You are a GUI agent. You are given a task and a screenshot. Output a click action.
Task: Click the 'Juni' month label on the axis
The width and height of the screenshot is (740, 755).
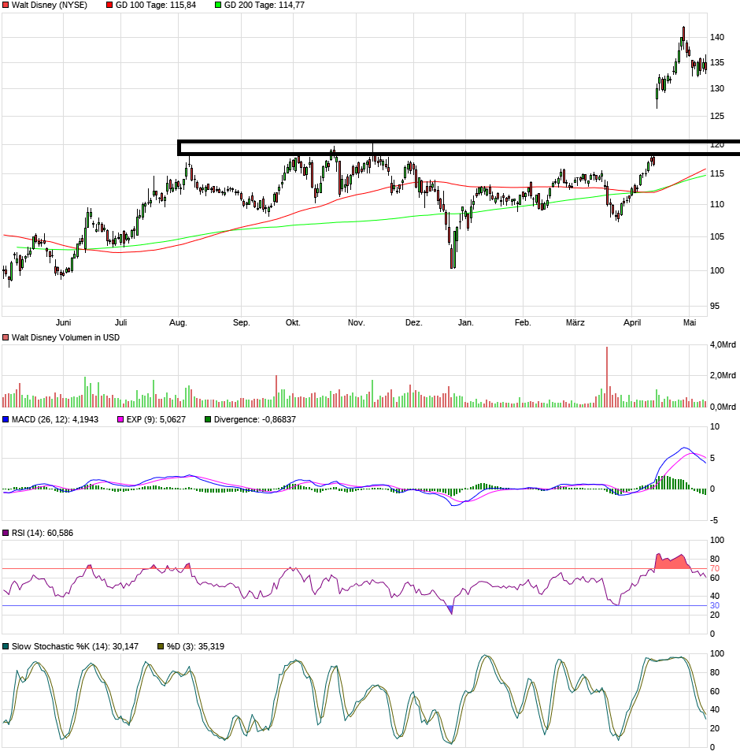[64, 322]
